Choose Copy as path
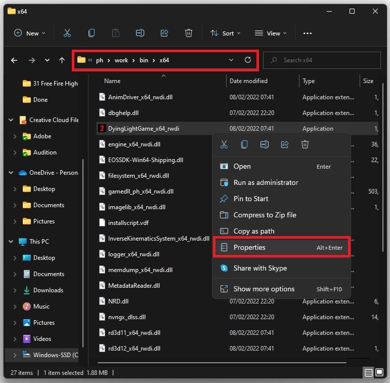The height and width of the screenshot is (383, 390). point(282,231)
